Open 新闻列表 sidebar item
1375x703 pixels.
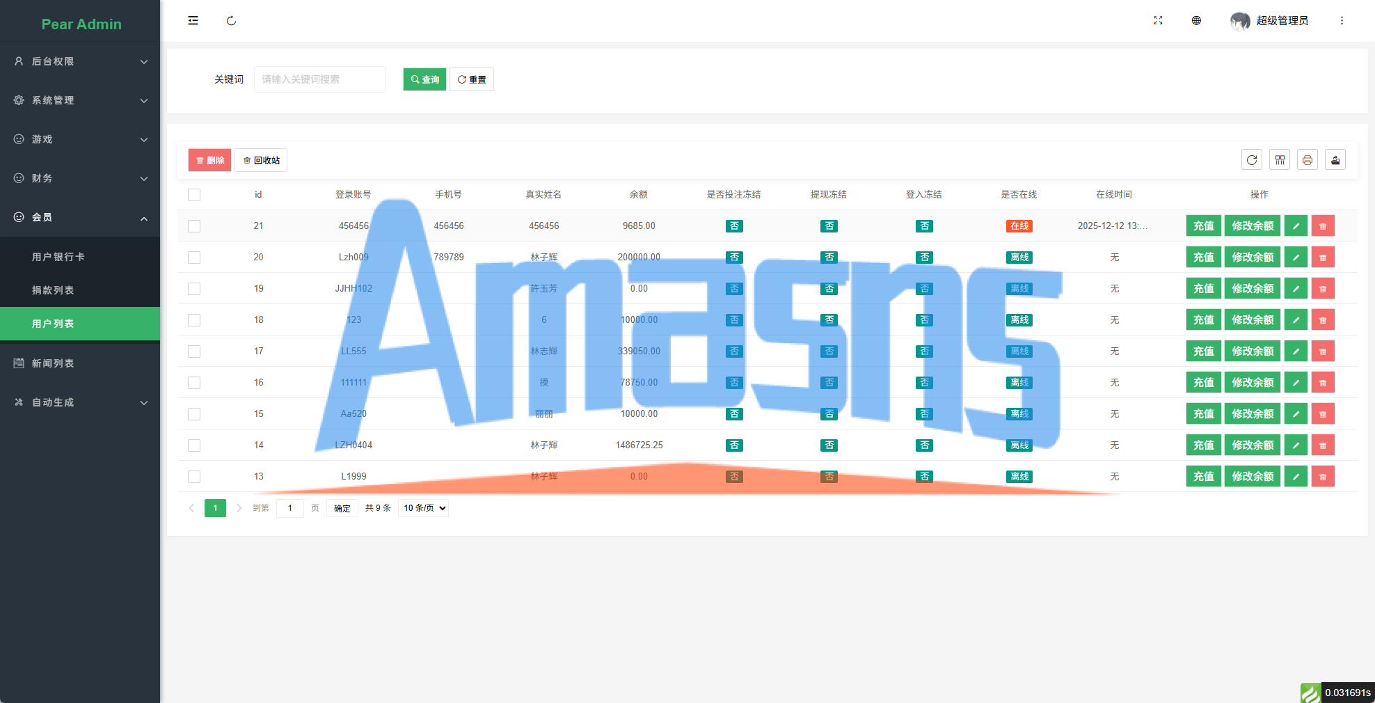click(x=80, y=363)
